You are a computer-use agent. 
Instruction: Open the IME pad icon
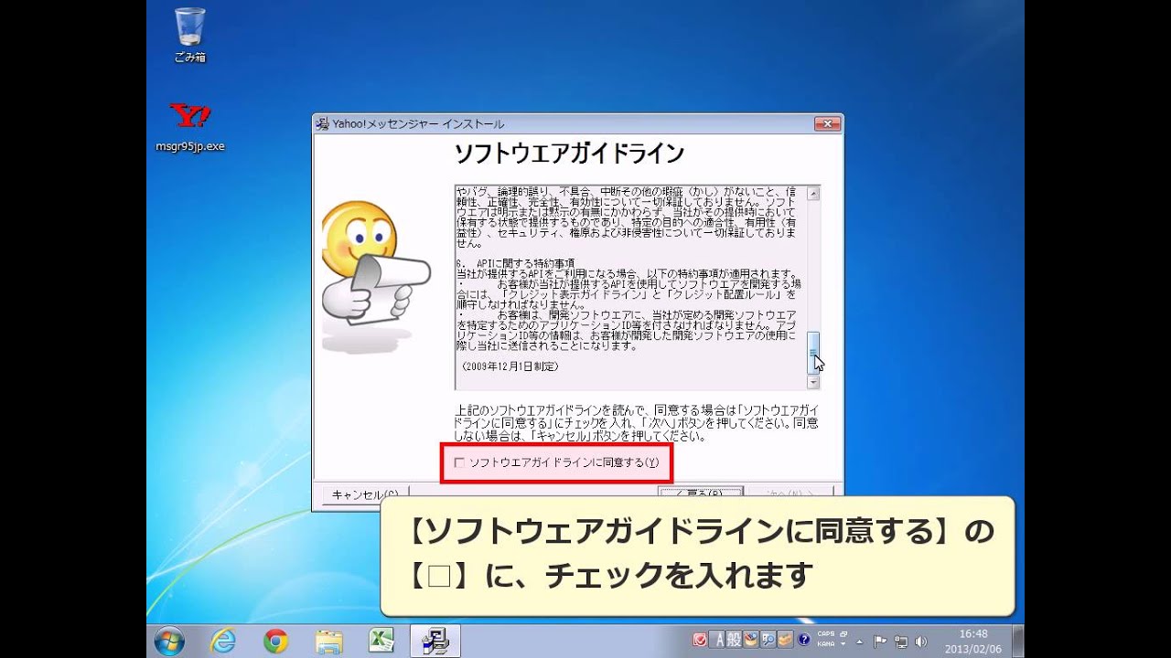click(751, 641)
